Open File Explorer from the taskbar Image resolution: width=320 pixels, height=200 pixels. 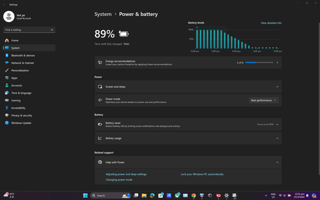click(x=144, y=195)
